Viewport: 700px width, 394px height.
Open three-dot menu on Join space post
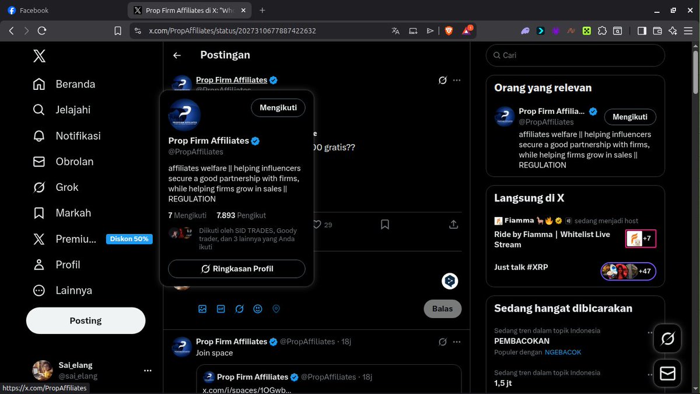coord(457,341)
